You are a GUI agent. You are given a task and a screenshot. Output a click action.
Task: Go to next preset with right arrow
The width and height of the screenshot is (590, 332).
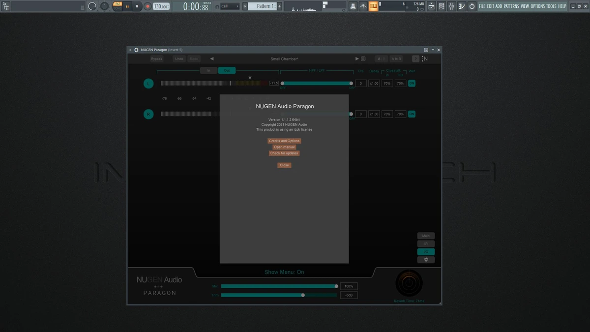click(x=357, y=59)
